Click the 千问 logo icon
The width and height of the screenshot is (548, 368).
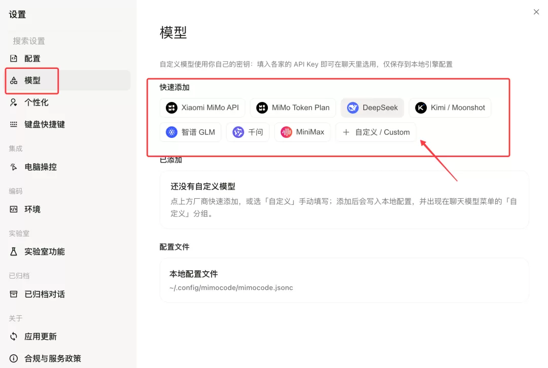pos(238,132)
